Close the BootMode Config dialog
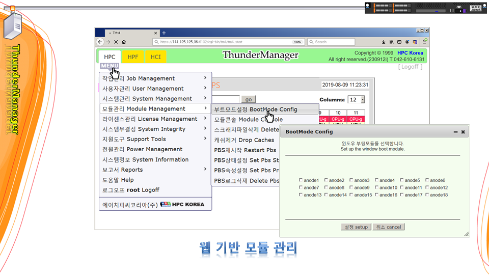Screen dimensions: 489x275 point(463,132)
